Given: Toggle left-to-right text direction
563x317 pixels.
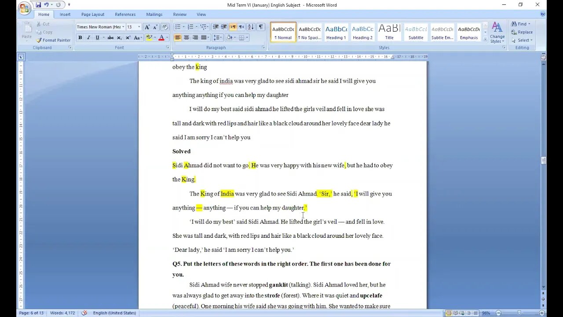Looking at the screenshot, I should 233,27.
